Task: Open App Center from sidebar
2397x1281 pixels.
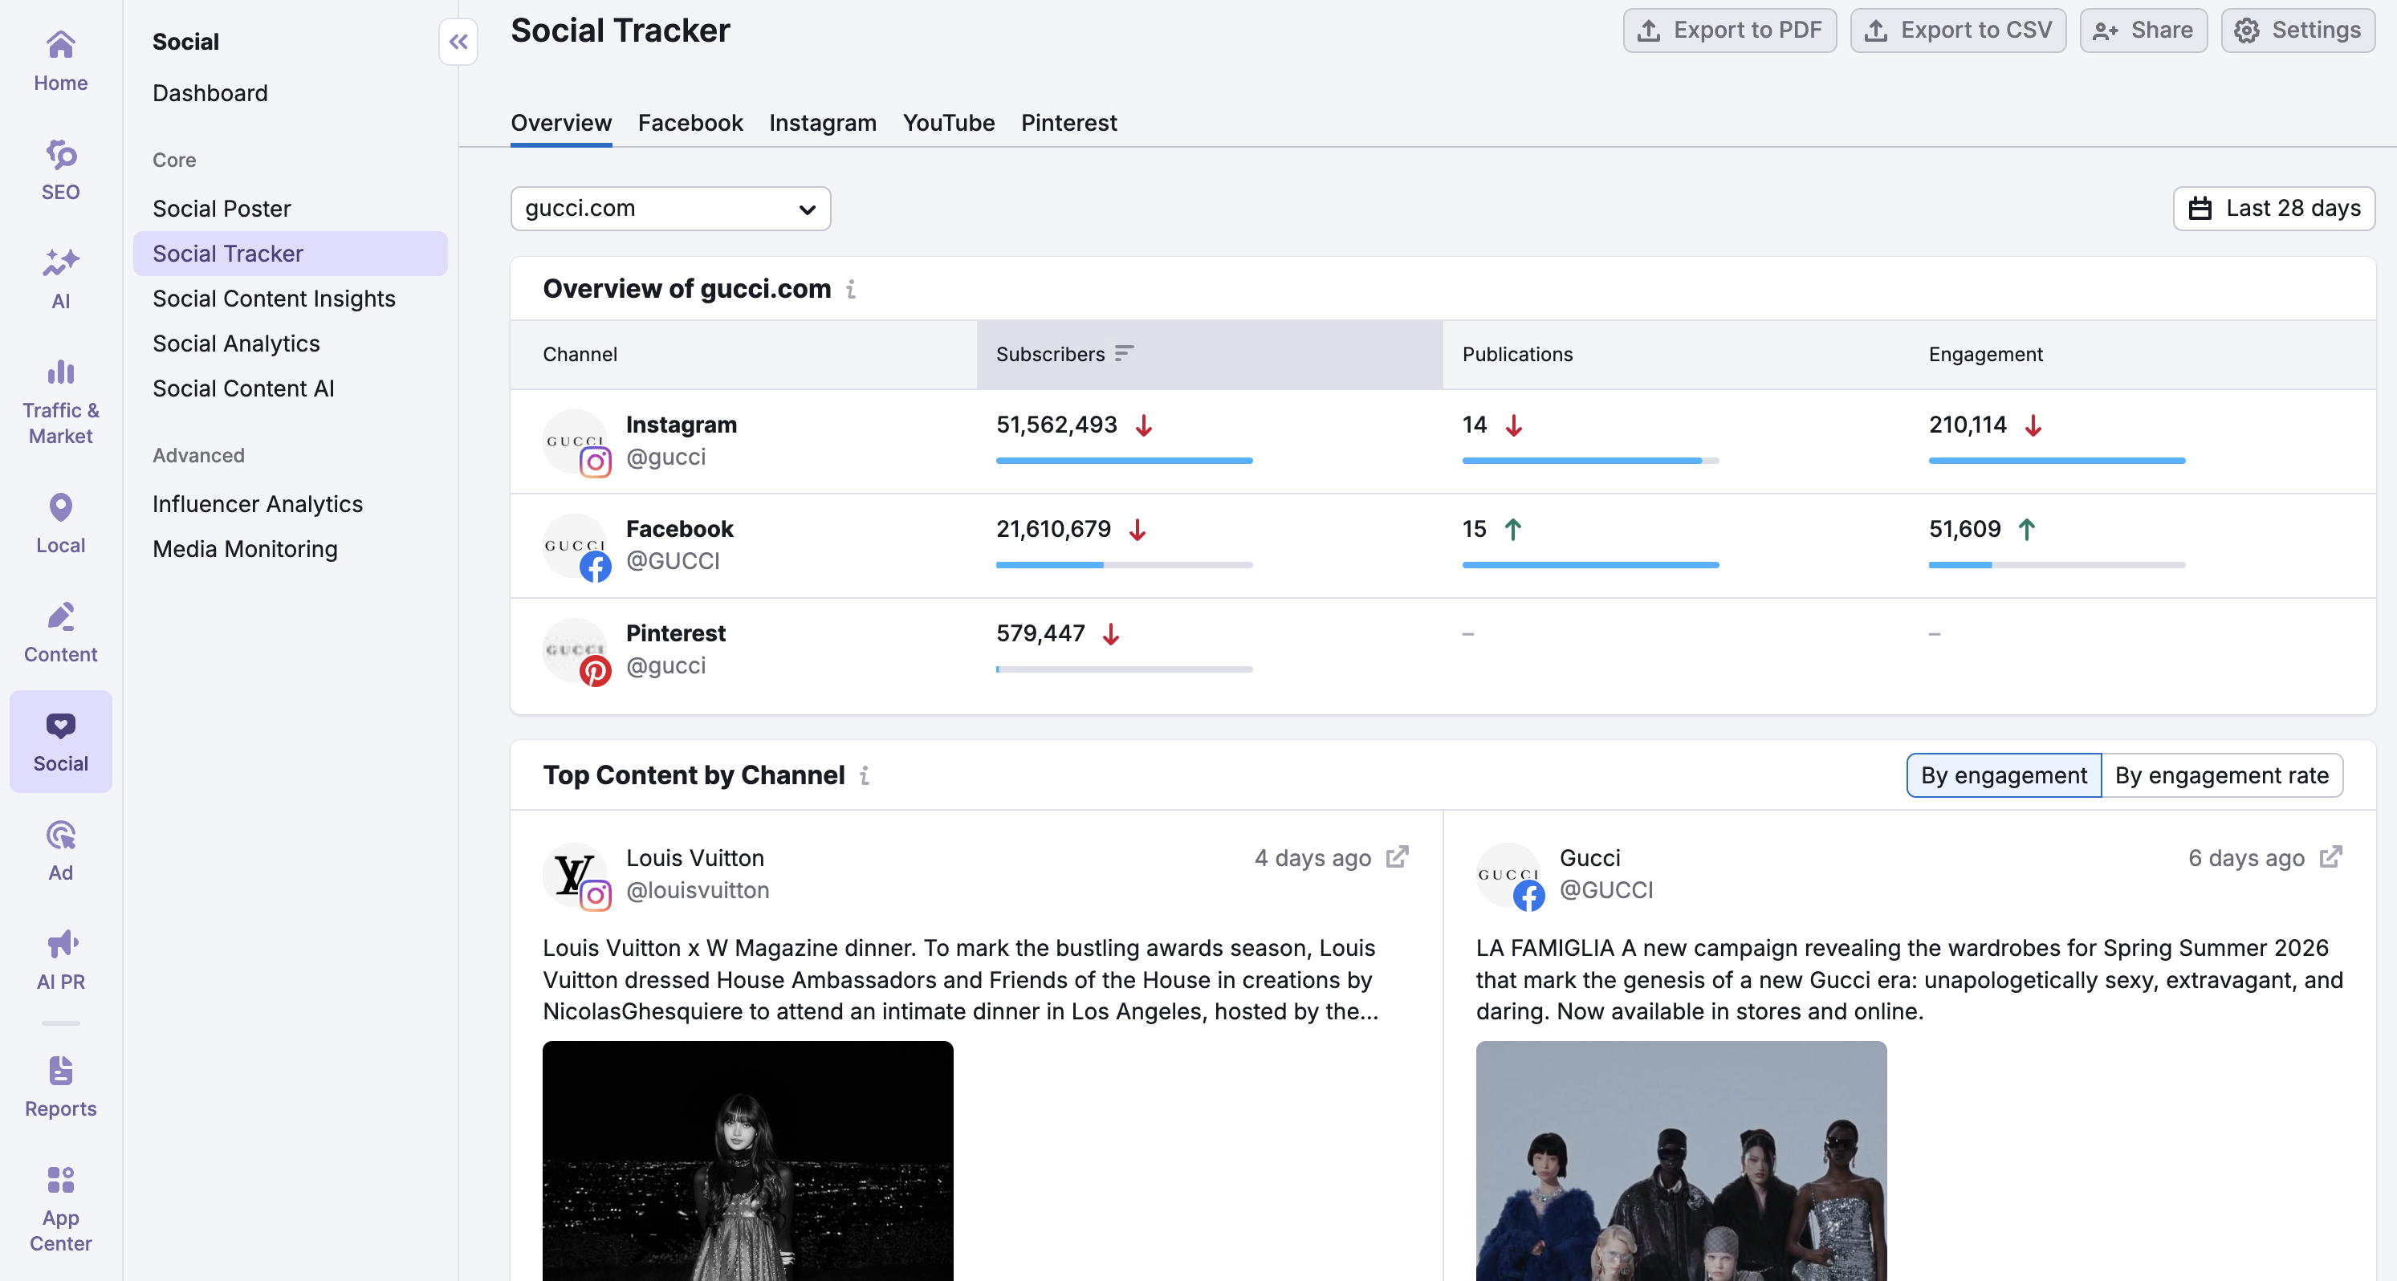Action: 60,1207
